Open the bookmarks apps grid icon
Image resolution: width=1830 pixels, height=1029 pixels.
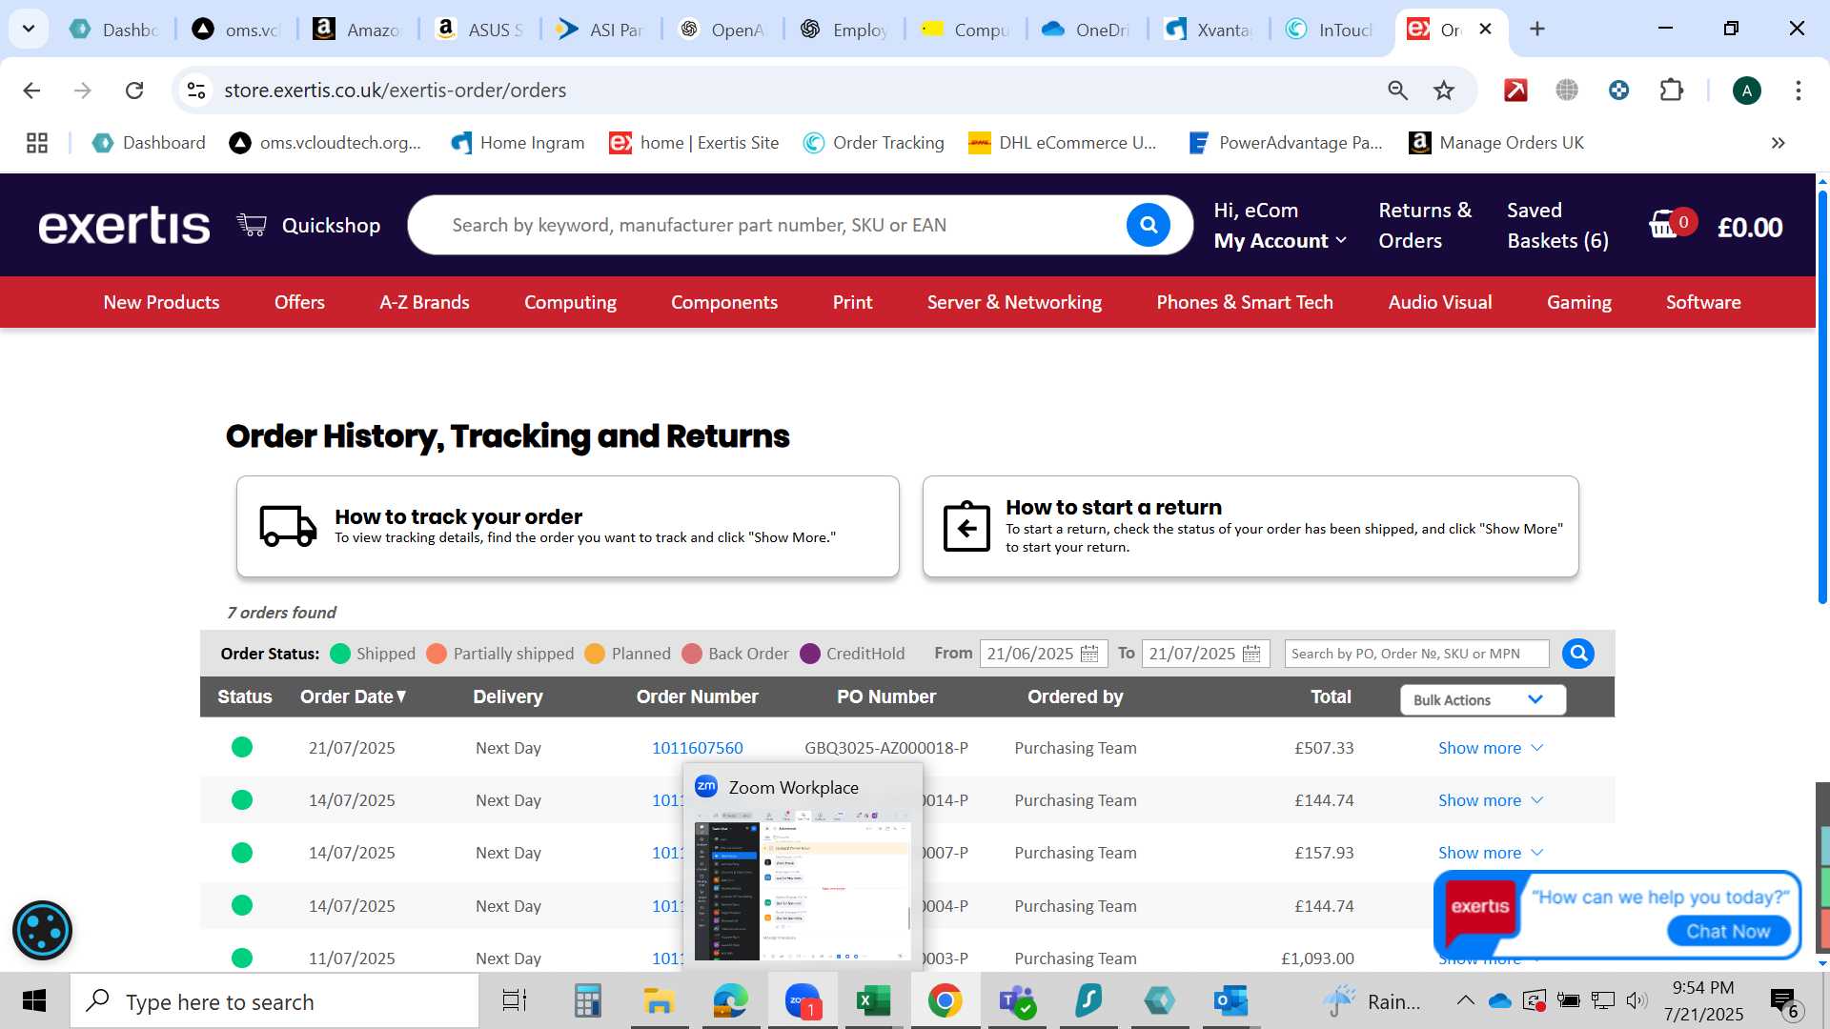[37, 143]
